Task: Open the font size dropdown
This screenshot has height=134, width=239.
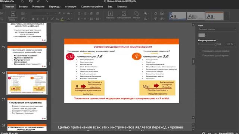Action: click(x=56, y=13)
